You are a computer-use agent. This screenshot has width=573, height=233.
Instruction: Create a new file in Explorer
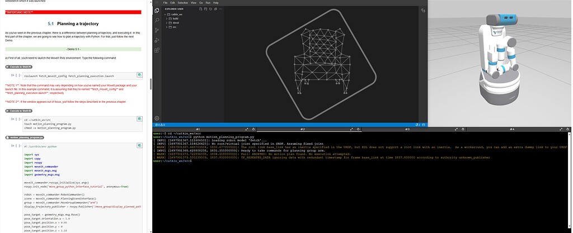point(201,9)
